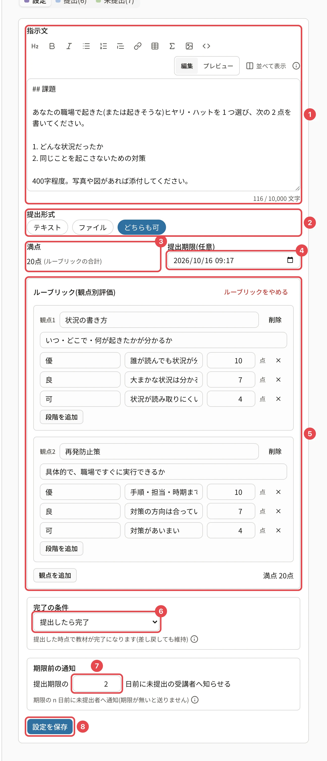The image size is (327, 761).
Task: Select テキスト as submission format
Action: 47,227
